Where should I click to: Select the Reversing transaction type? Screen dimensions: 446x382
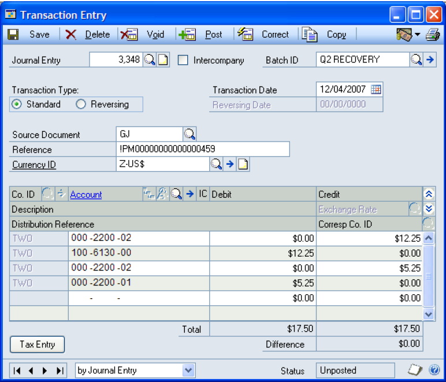click(x=81, y=105)
